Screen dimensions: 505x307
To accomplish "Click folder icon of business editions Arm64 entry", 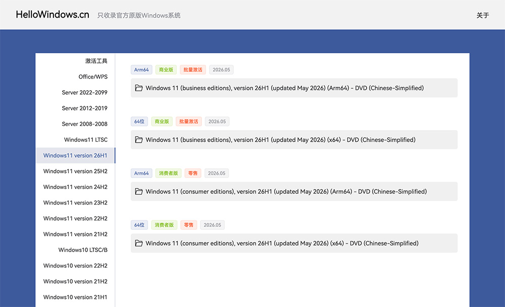I will click(x=139, y=88).
